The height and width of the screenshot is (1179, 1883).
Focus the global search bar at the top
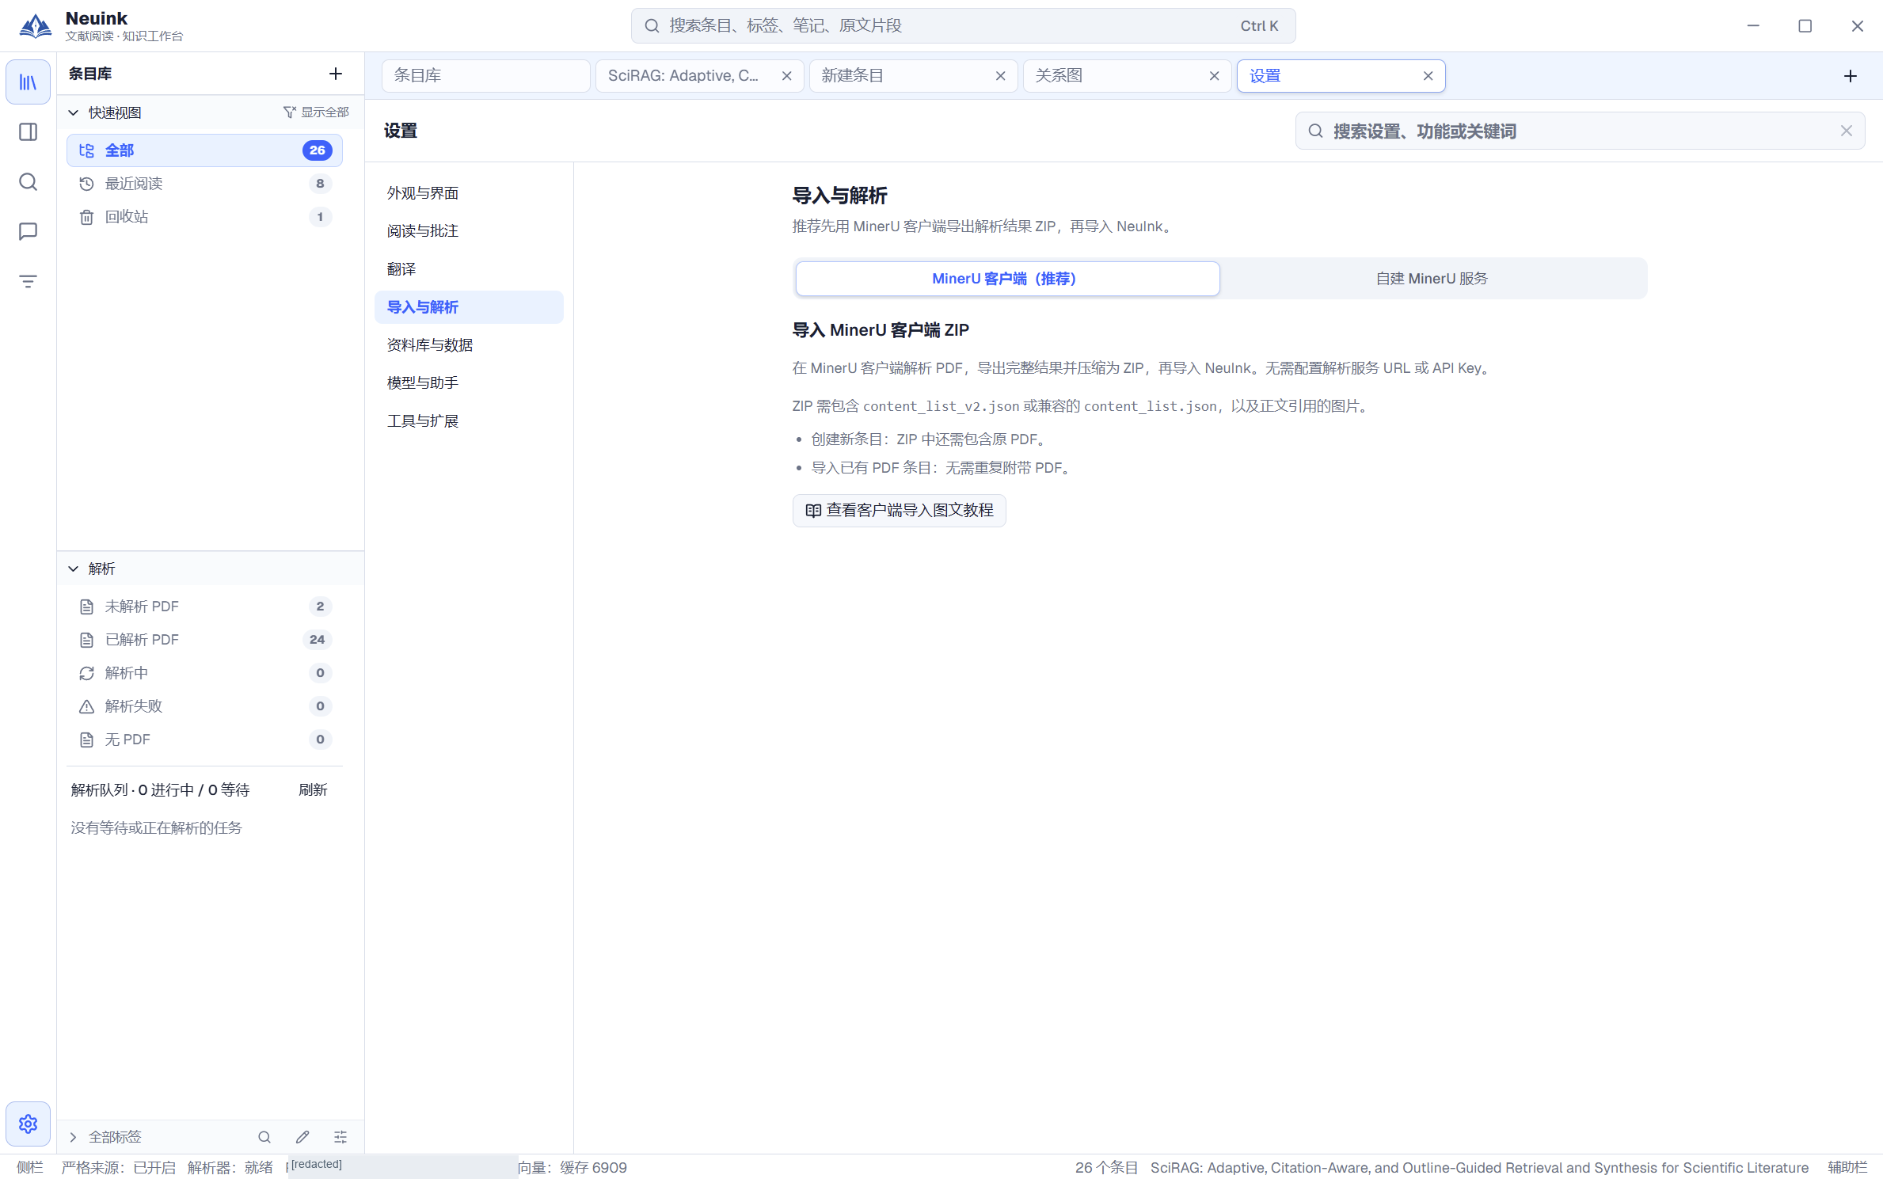pyautogui.click(x=963, y=26)
